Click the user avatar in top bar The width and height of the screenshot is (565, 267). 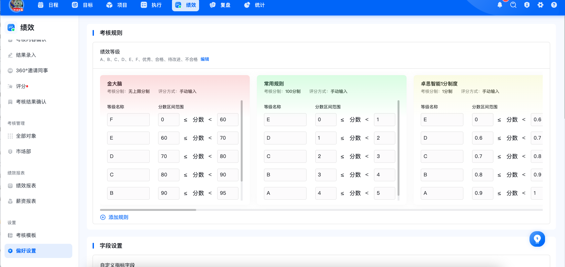tap(16, 5)
